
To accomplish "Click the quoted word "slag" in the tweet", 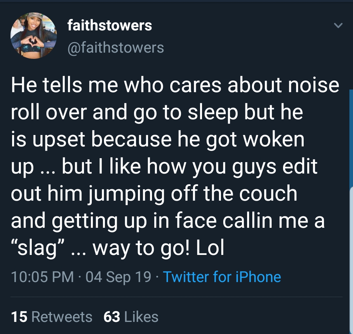I will (x=38, y=247).
